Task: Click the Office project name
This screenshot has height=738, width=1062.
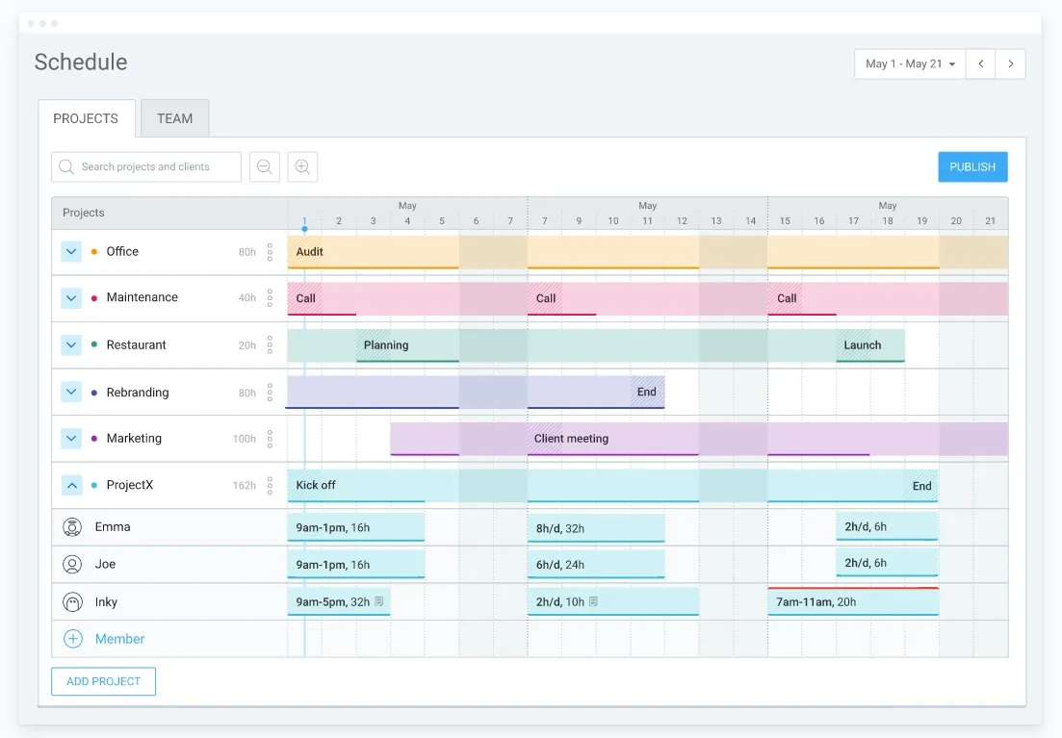Action: [x=122, y=252]
